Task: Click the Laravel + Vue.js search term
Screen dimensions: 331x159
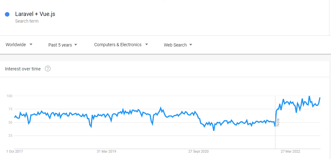Action: point(35,14)
